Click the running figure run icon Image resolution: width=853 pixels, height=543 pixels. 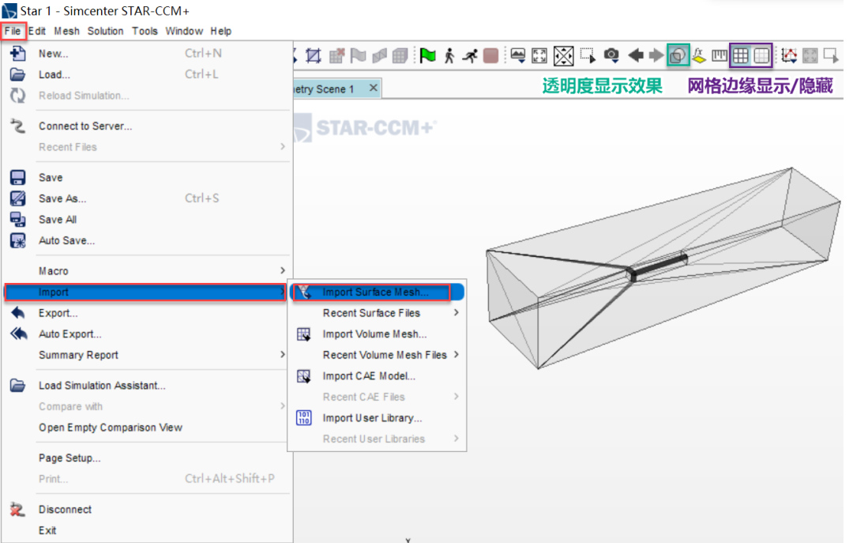coord(470,55)
